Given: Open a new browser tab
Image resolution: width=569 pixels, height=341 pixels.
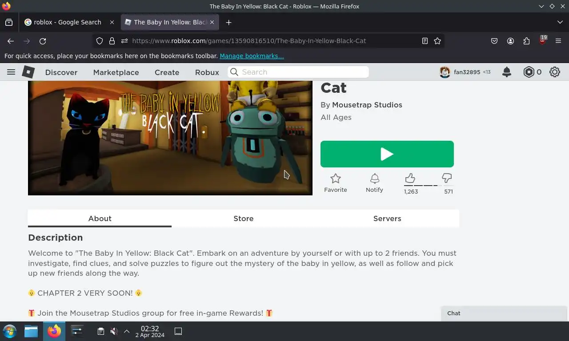Looking at the screenshot, I should coord(228,22).
